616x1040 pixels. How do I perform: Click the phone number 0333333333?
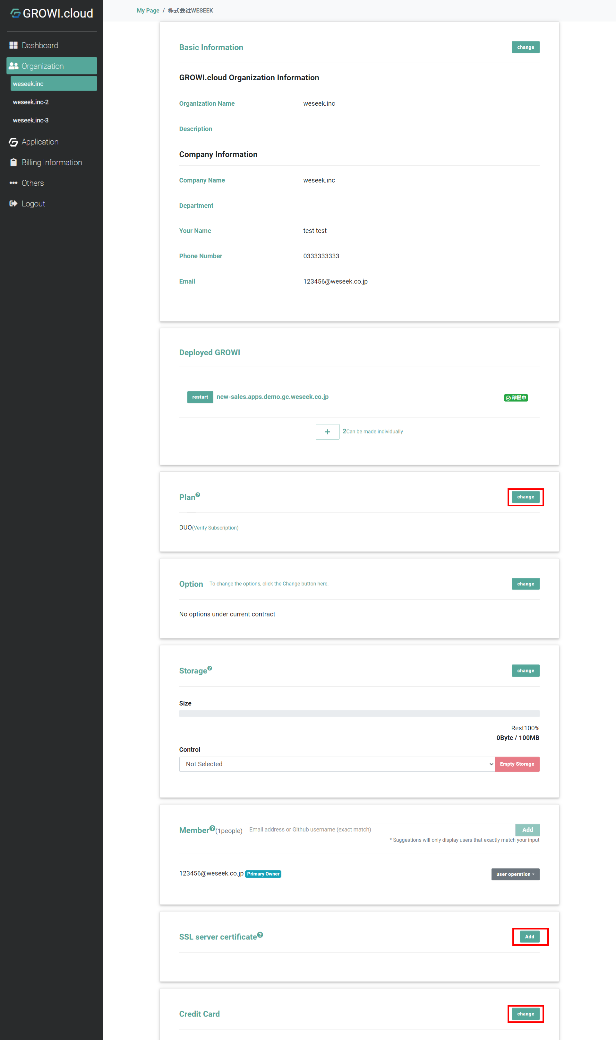pyautogui.click(x=321, y=256)
